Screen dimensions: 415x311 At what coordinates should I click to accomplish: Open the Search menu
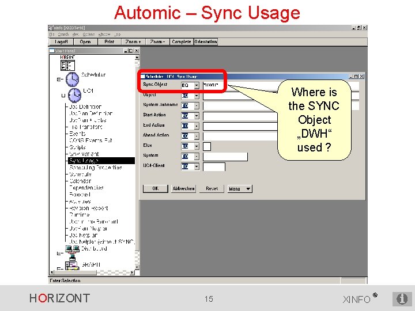63,35
